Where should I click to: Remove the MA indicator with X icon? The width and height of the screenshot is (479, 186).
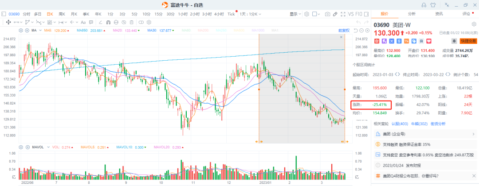click(x=27, y=31)
